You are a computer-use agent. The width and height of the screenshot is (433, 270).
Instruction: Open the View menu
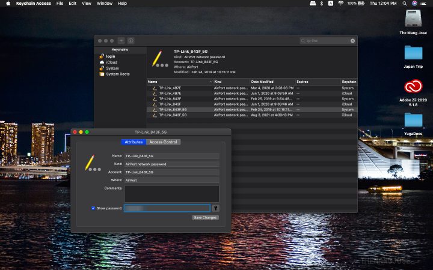87,4
